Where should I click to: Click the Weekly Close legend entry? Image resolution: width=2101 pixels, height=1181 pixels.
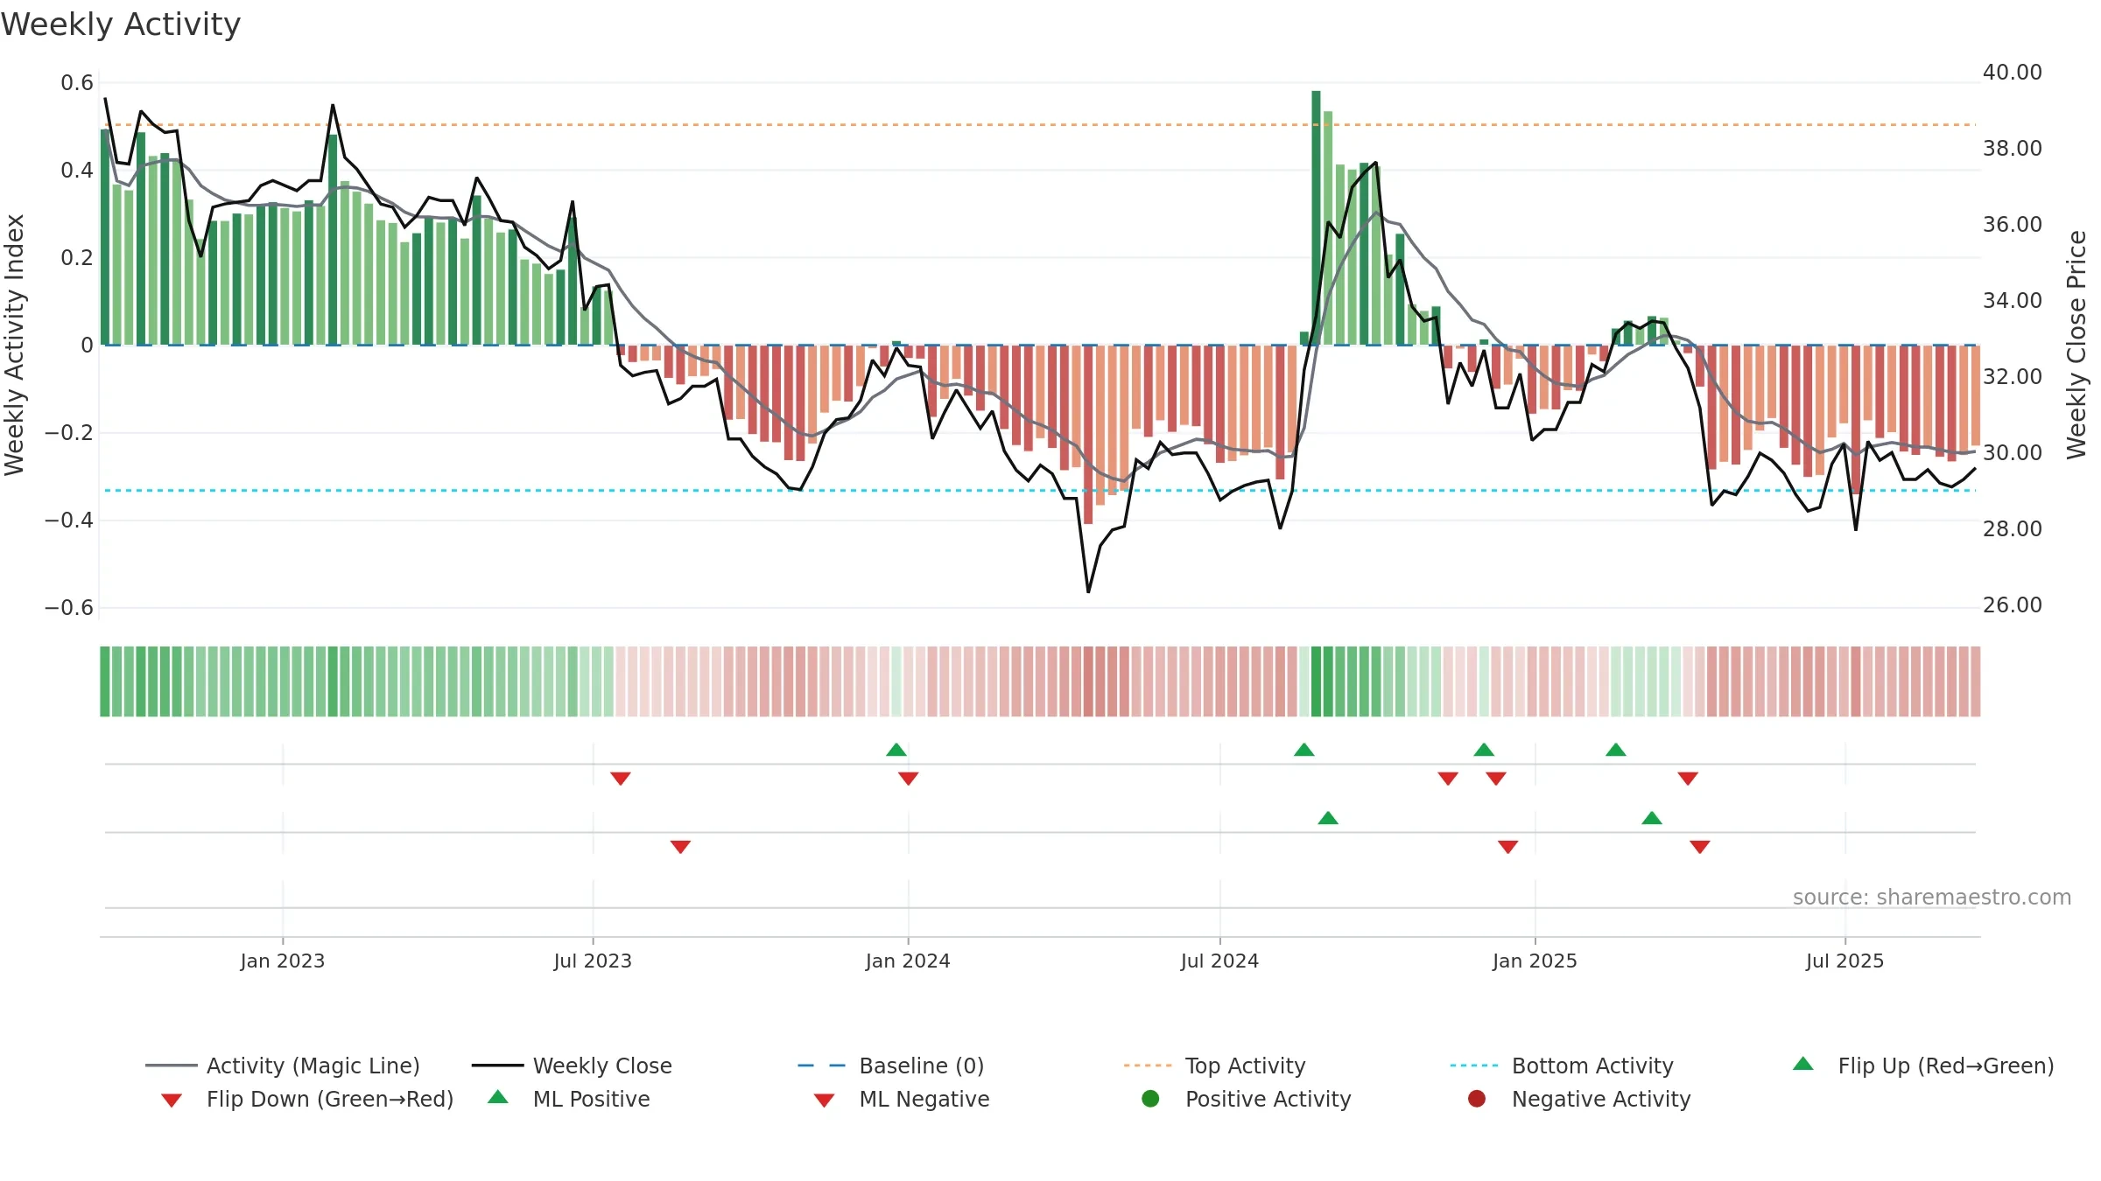click(x=572, y=1066)
